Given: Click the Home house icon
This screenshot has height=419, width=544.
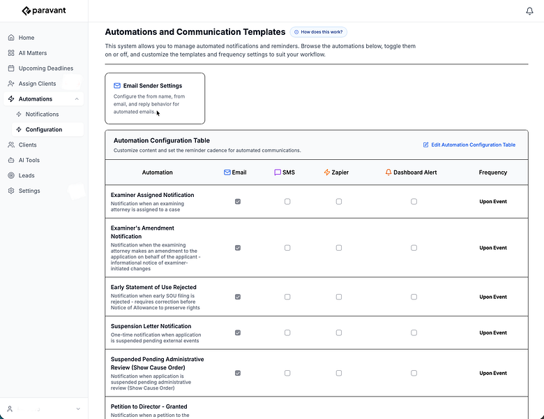Looking at the screenshot, I should point(11,38).
